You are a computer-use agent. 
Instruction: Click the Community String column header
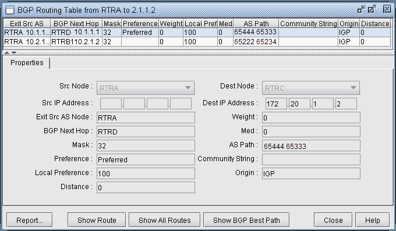click(x=309, y=23)
